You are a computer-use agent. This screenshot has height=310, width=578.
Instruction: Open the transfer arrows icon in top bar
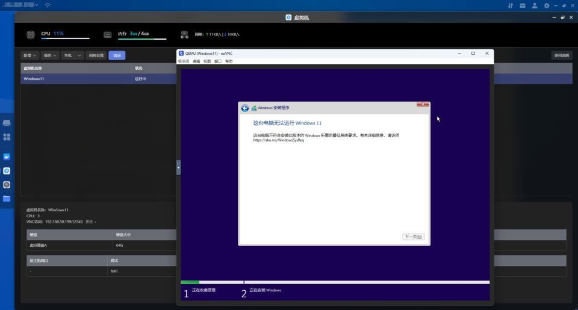click(510, 5)
